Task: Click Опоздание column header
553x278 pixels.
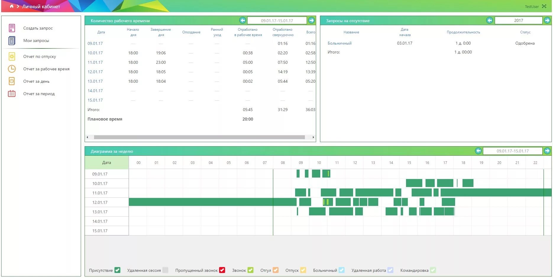Action: tap(191, 32)
